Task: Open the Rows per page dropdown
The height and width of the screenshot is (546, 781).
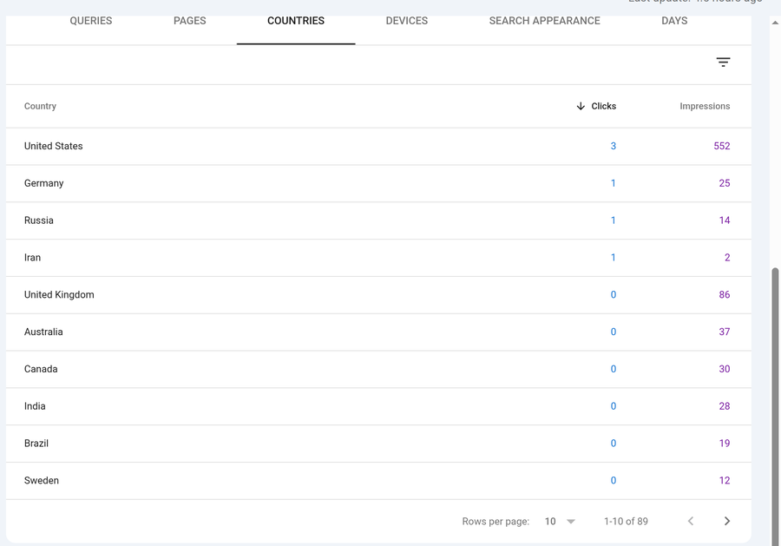Action: click(560, 521)
